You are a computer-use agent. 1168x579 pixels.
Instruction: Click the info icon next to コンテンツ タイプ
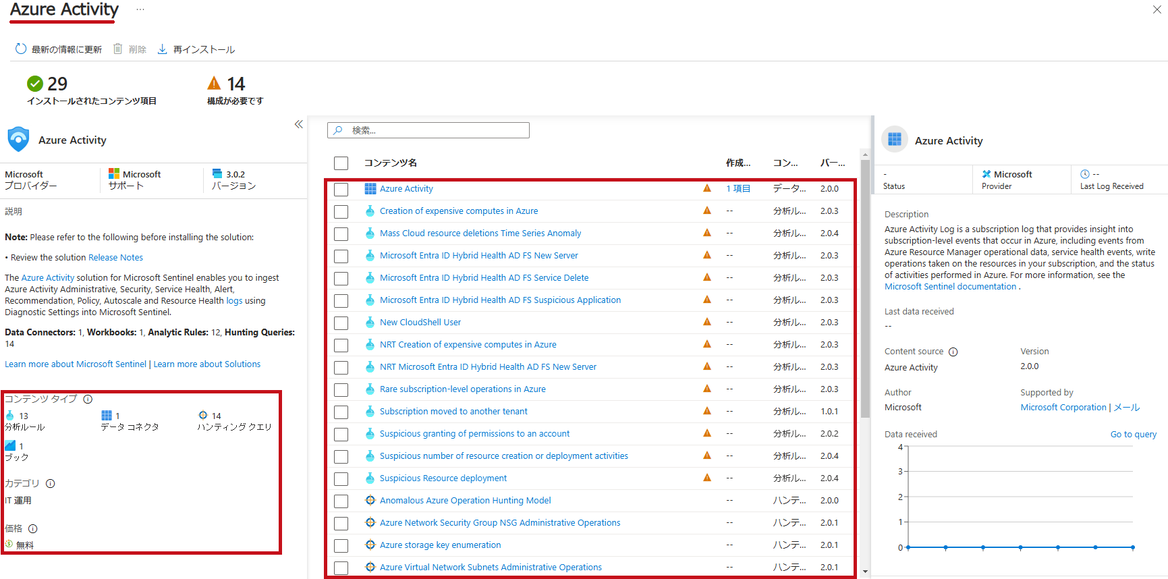tap(88, 399)
